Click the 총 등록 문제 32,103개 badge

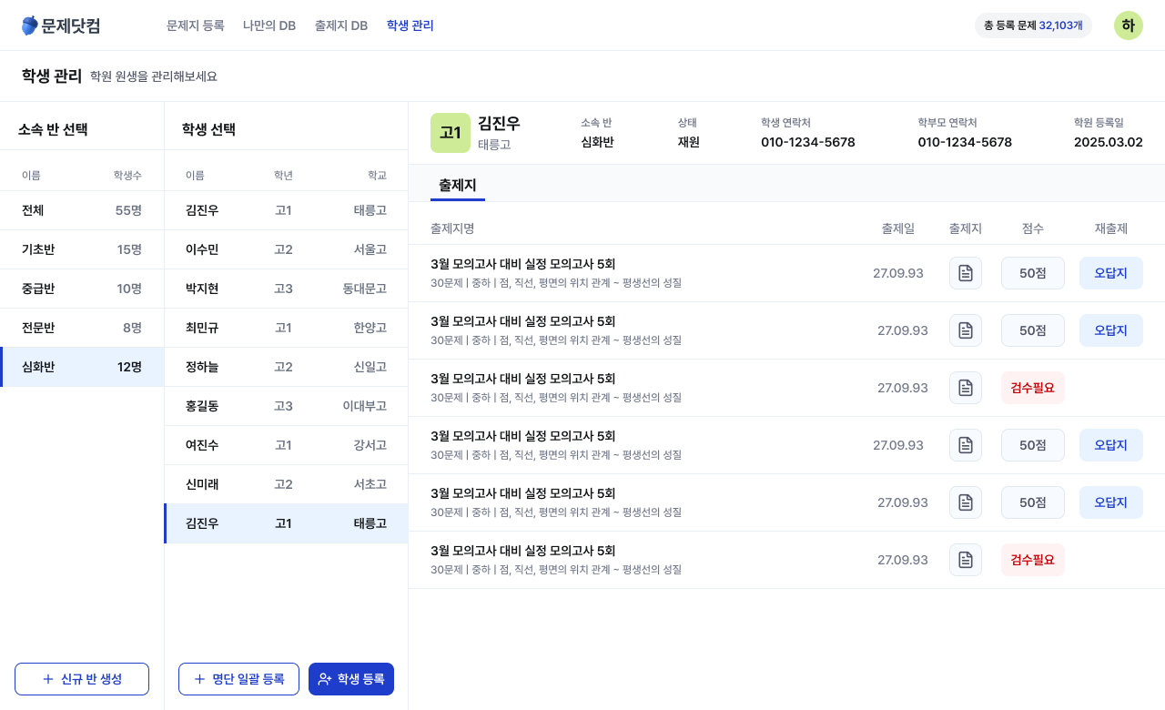tap(1033, 25)
